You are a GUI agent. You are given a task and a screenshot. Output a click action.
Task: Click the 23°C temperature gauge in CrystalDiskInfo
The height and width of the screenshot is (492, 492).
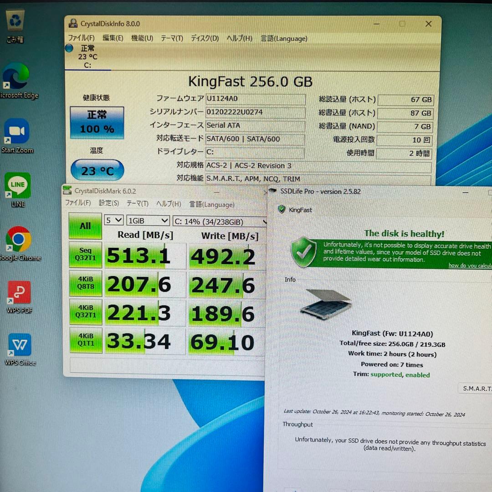coord(97,170)
